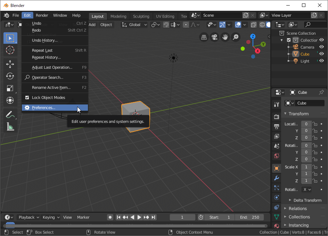
Task: Toggle auto keying record button
Action: point(110,217)
